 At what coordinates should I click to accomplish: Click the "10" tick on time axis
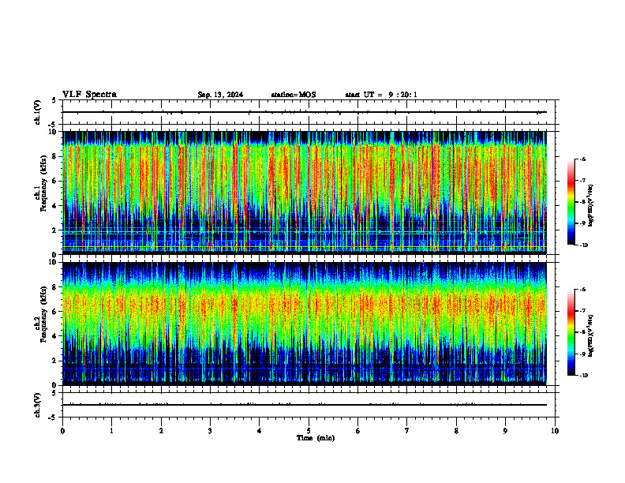tap(555, 431)
